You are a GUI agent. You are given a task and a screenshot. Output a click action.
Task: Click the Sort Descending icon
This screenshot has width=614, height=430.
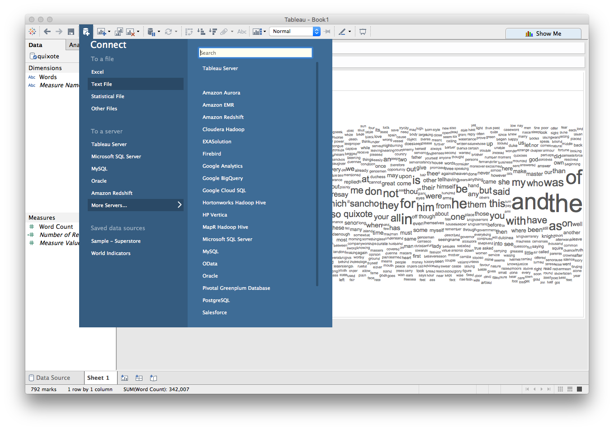(x=213, y=32)
